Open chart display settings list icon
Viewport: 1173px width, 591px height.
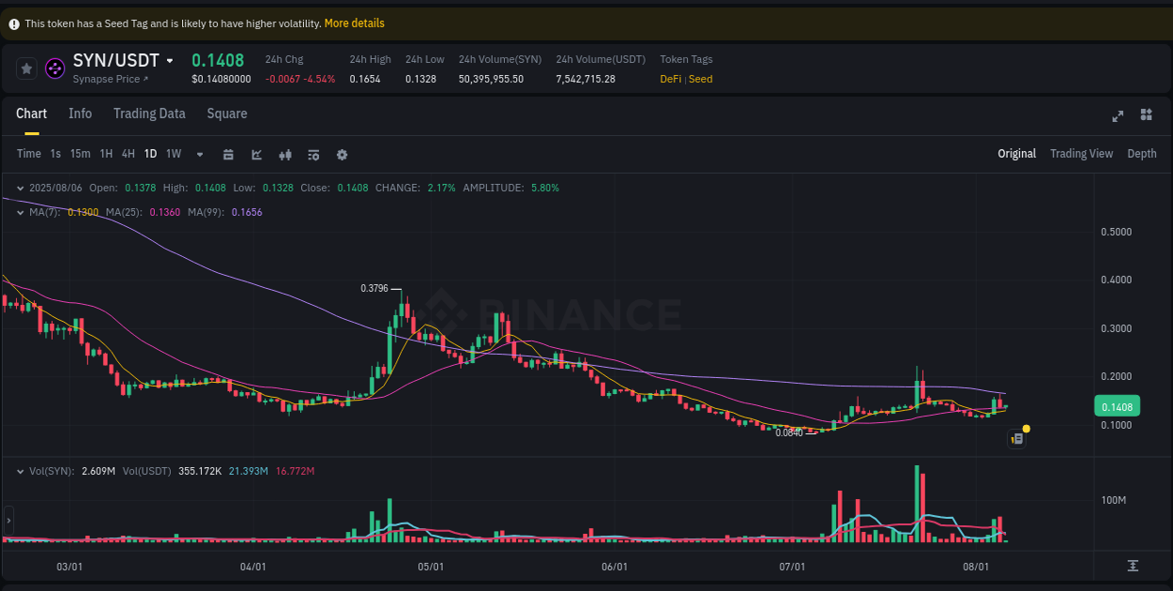[x=313, y=153]
